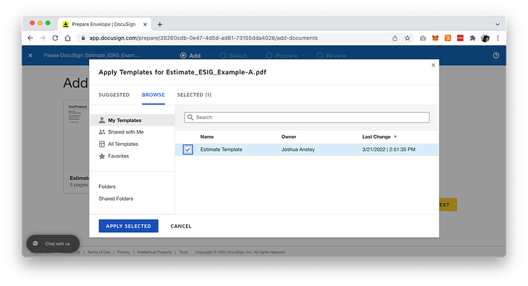Screen dimensions: 528x286
Task: Open Intellectual Property footer link
Action: tap(154, 252)
